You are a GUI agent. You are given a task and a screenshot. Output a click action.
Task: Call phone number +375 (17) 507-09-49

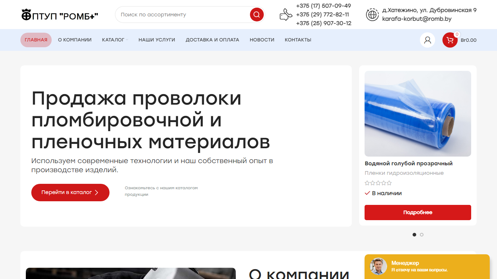(323, 6)
